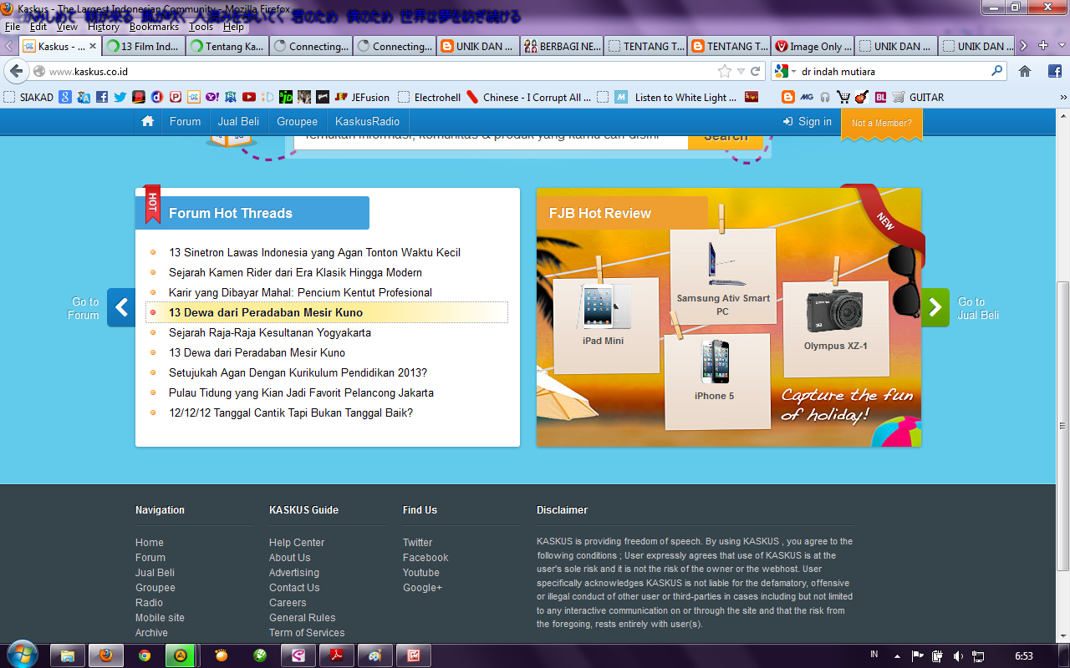This screenshot has height=668, width=1070.
Task: Click the Olympus XZ-1 camera card
Action: (x=836, y=329)
